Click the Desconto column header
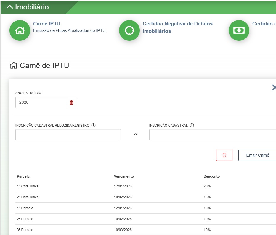The image size is (276, 235). (x=211, y=176)
